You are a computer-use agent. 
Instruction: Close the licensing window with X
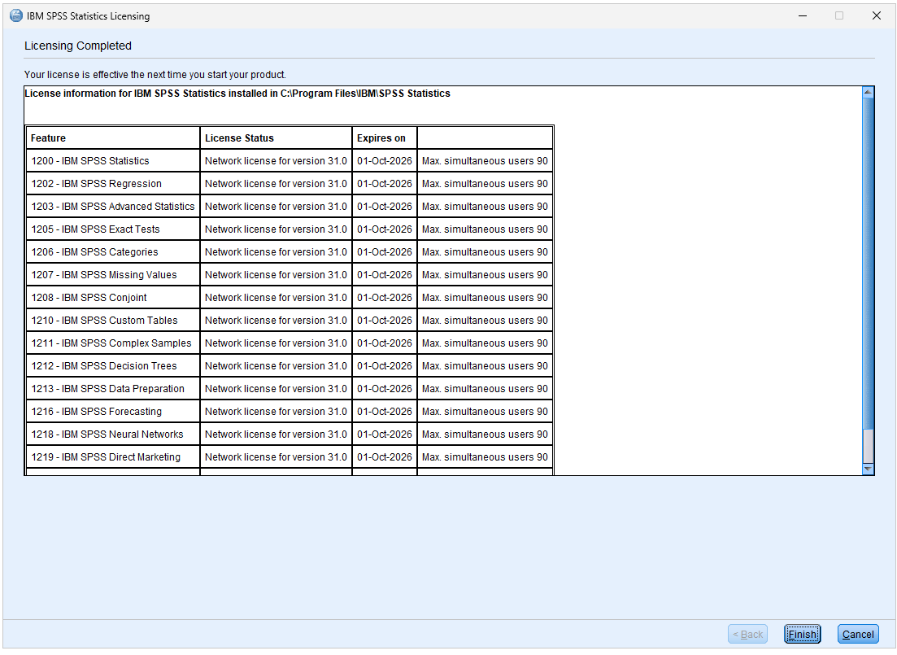876,16
